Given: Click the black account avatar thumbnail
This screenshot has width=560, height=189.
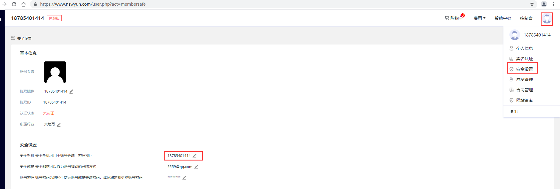Looking at the screenshot, I should pyautogui.click(x=55, y=72).
